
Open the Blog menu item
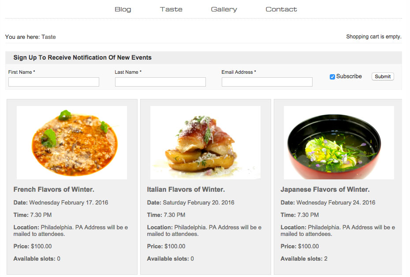click(123, 9)
